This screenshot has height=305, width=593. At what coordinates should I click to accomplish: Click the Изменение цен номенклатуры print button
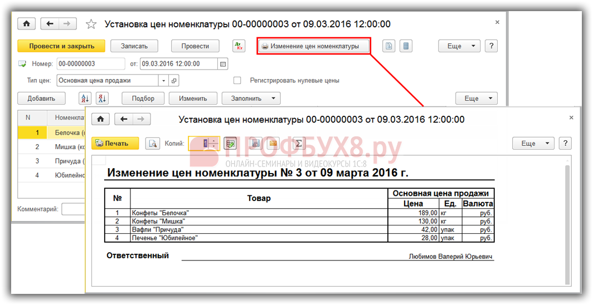(314, 46)
